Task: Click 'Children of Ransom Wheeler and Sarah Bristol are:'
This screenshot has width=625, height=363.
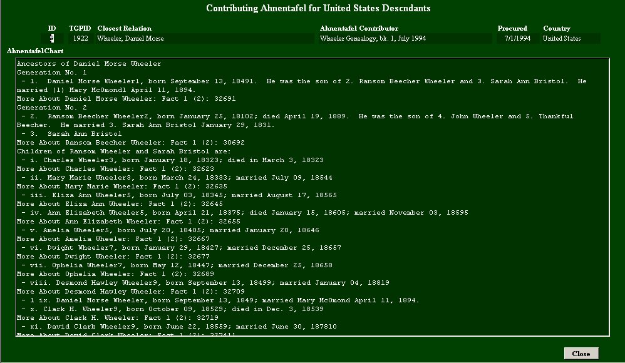Action: (123, 151)
